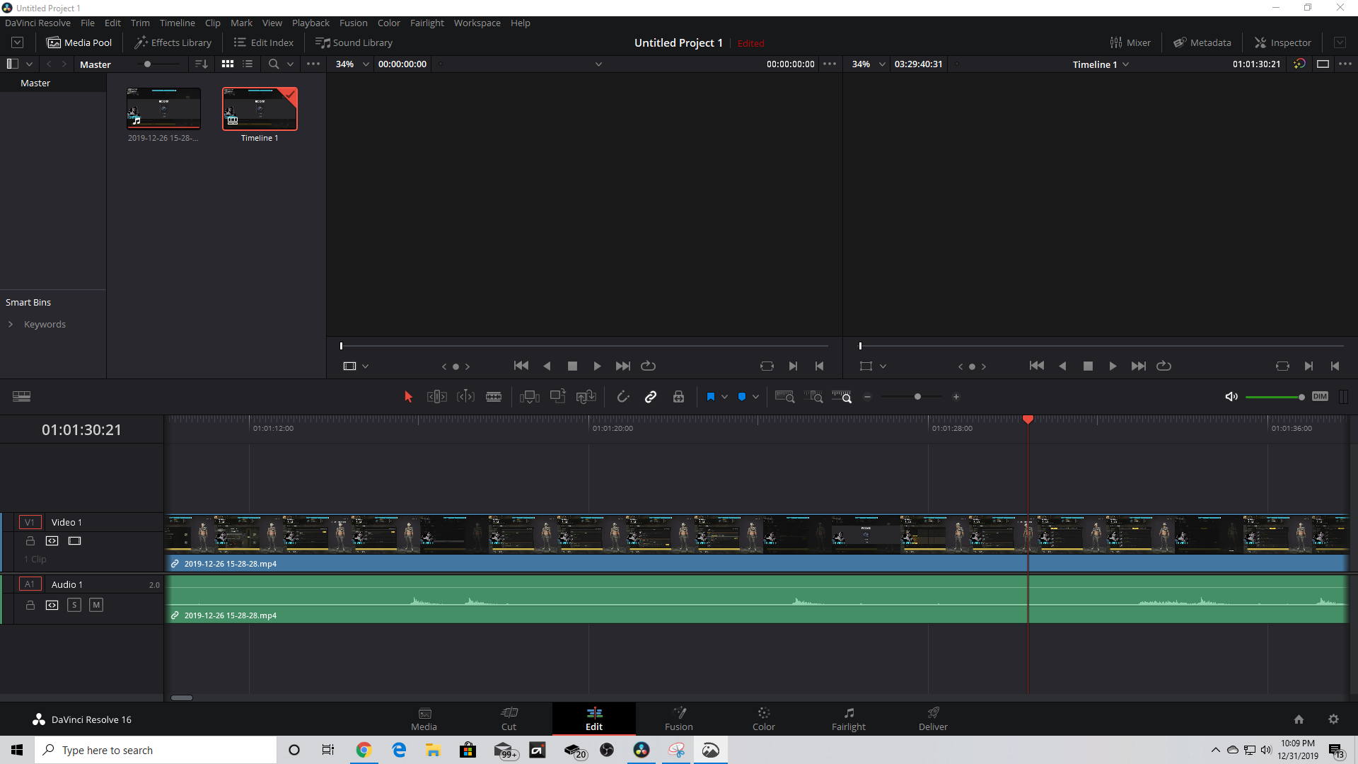The image size is (1358, 764).
Task: Click media pool sort order icon
Action: point(202,64)
